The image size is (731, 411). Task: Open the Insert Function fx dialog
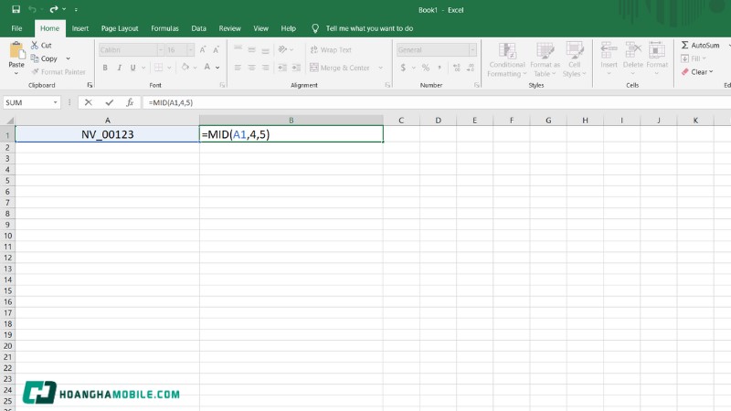[x=130, y=103]
